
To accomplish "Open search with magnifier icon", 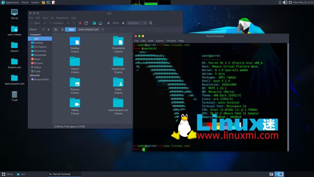I will point(151,23).
